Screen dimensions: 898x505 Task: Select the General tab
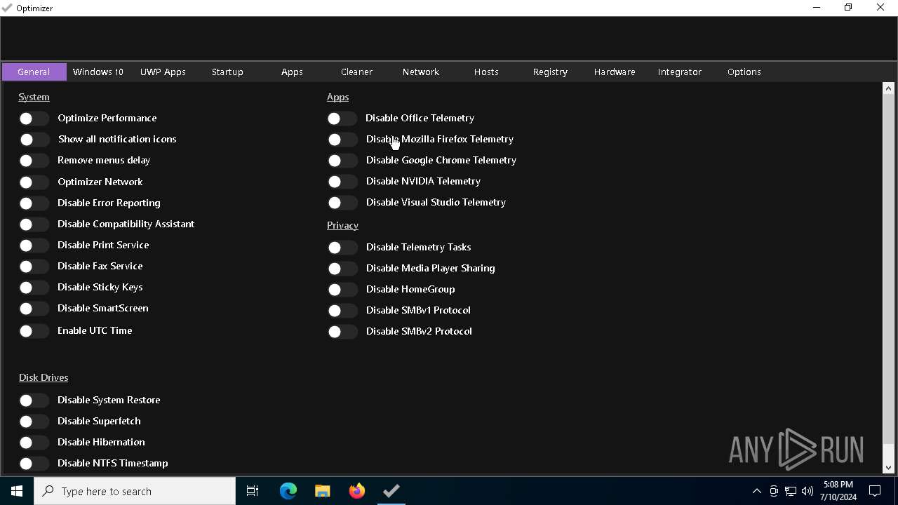(34, 72)
